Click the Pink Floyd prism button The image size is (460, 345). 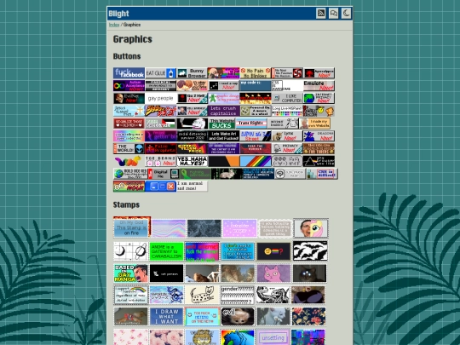tap(319, 161)
